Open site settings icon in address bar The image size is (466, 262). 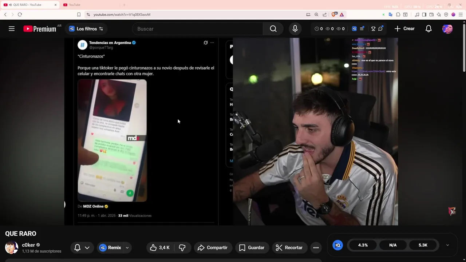88,15
